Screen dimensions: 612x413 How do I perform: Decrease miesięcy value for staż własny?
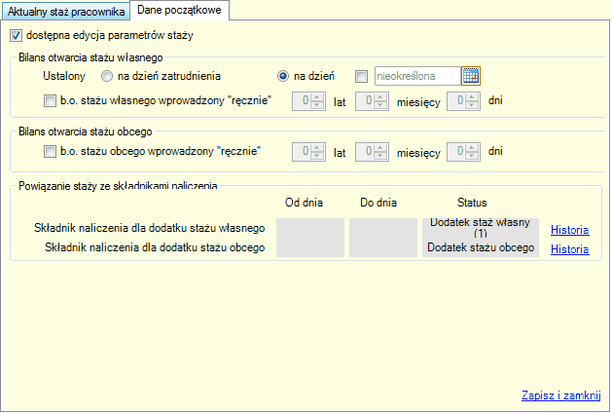tap(381, 105)
